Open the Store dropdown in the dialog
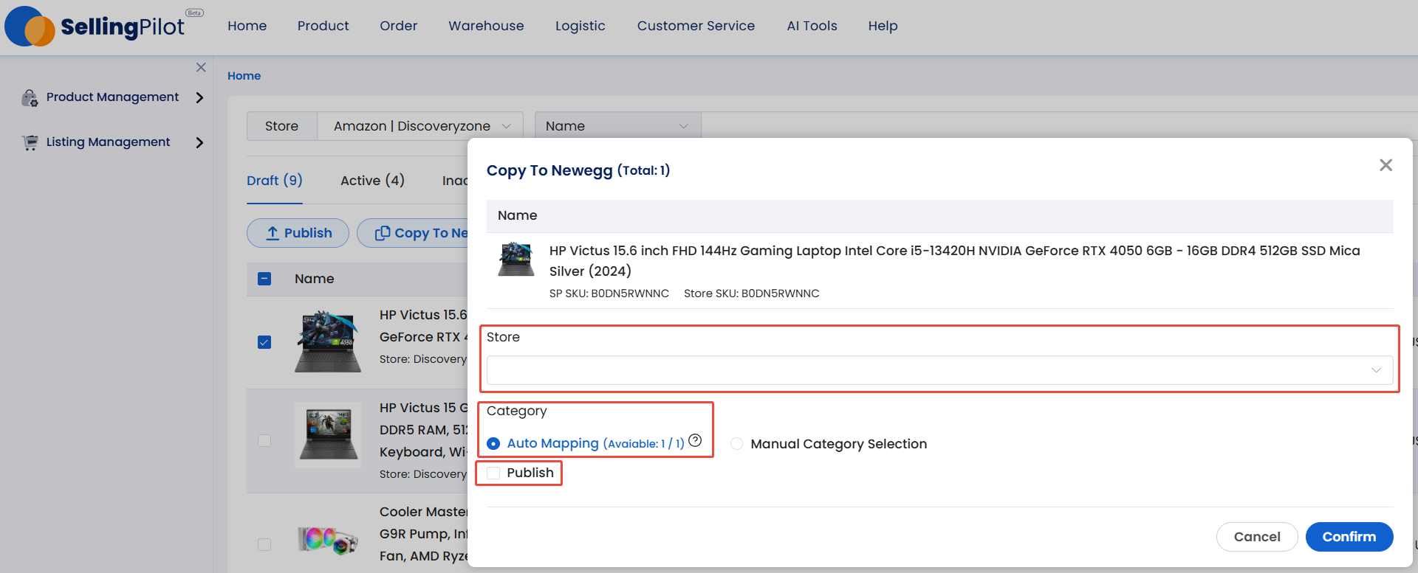 [x=939, y=370]
